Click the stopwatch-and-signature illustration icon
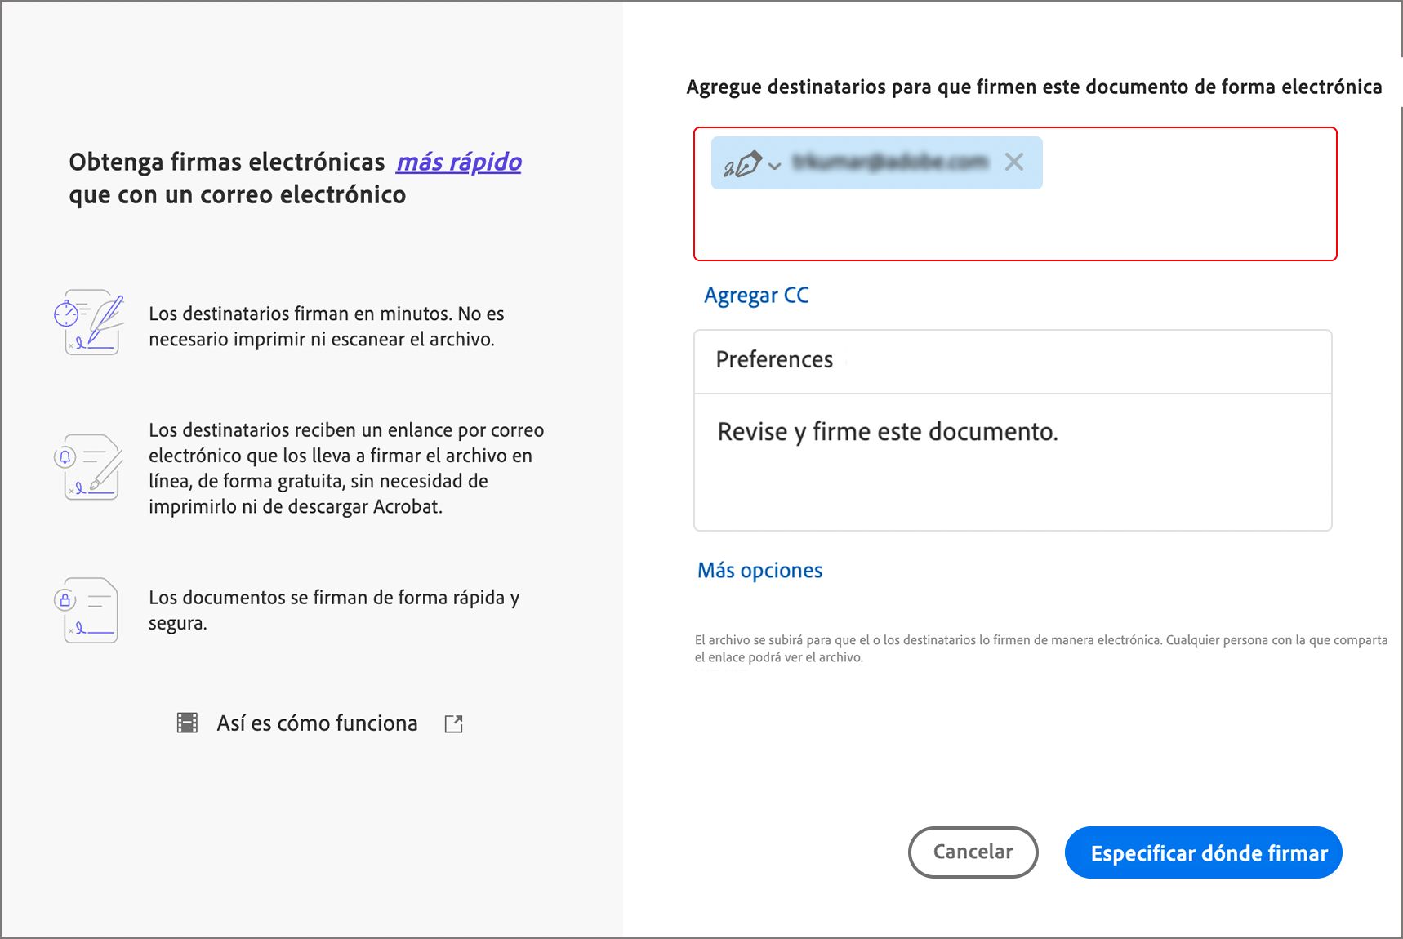This screenshot has width=1403, height=939. (x=90, y=324)
